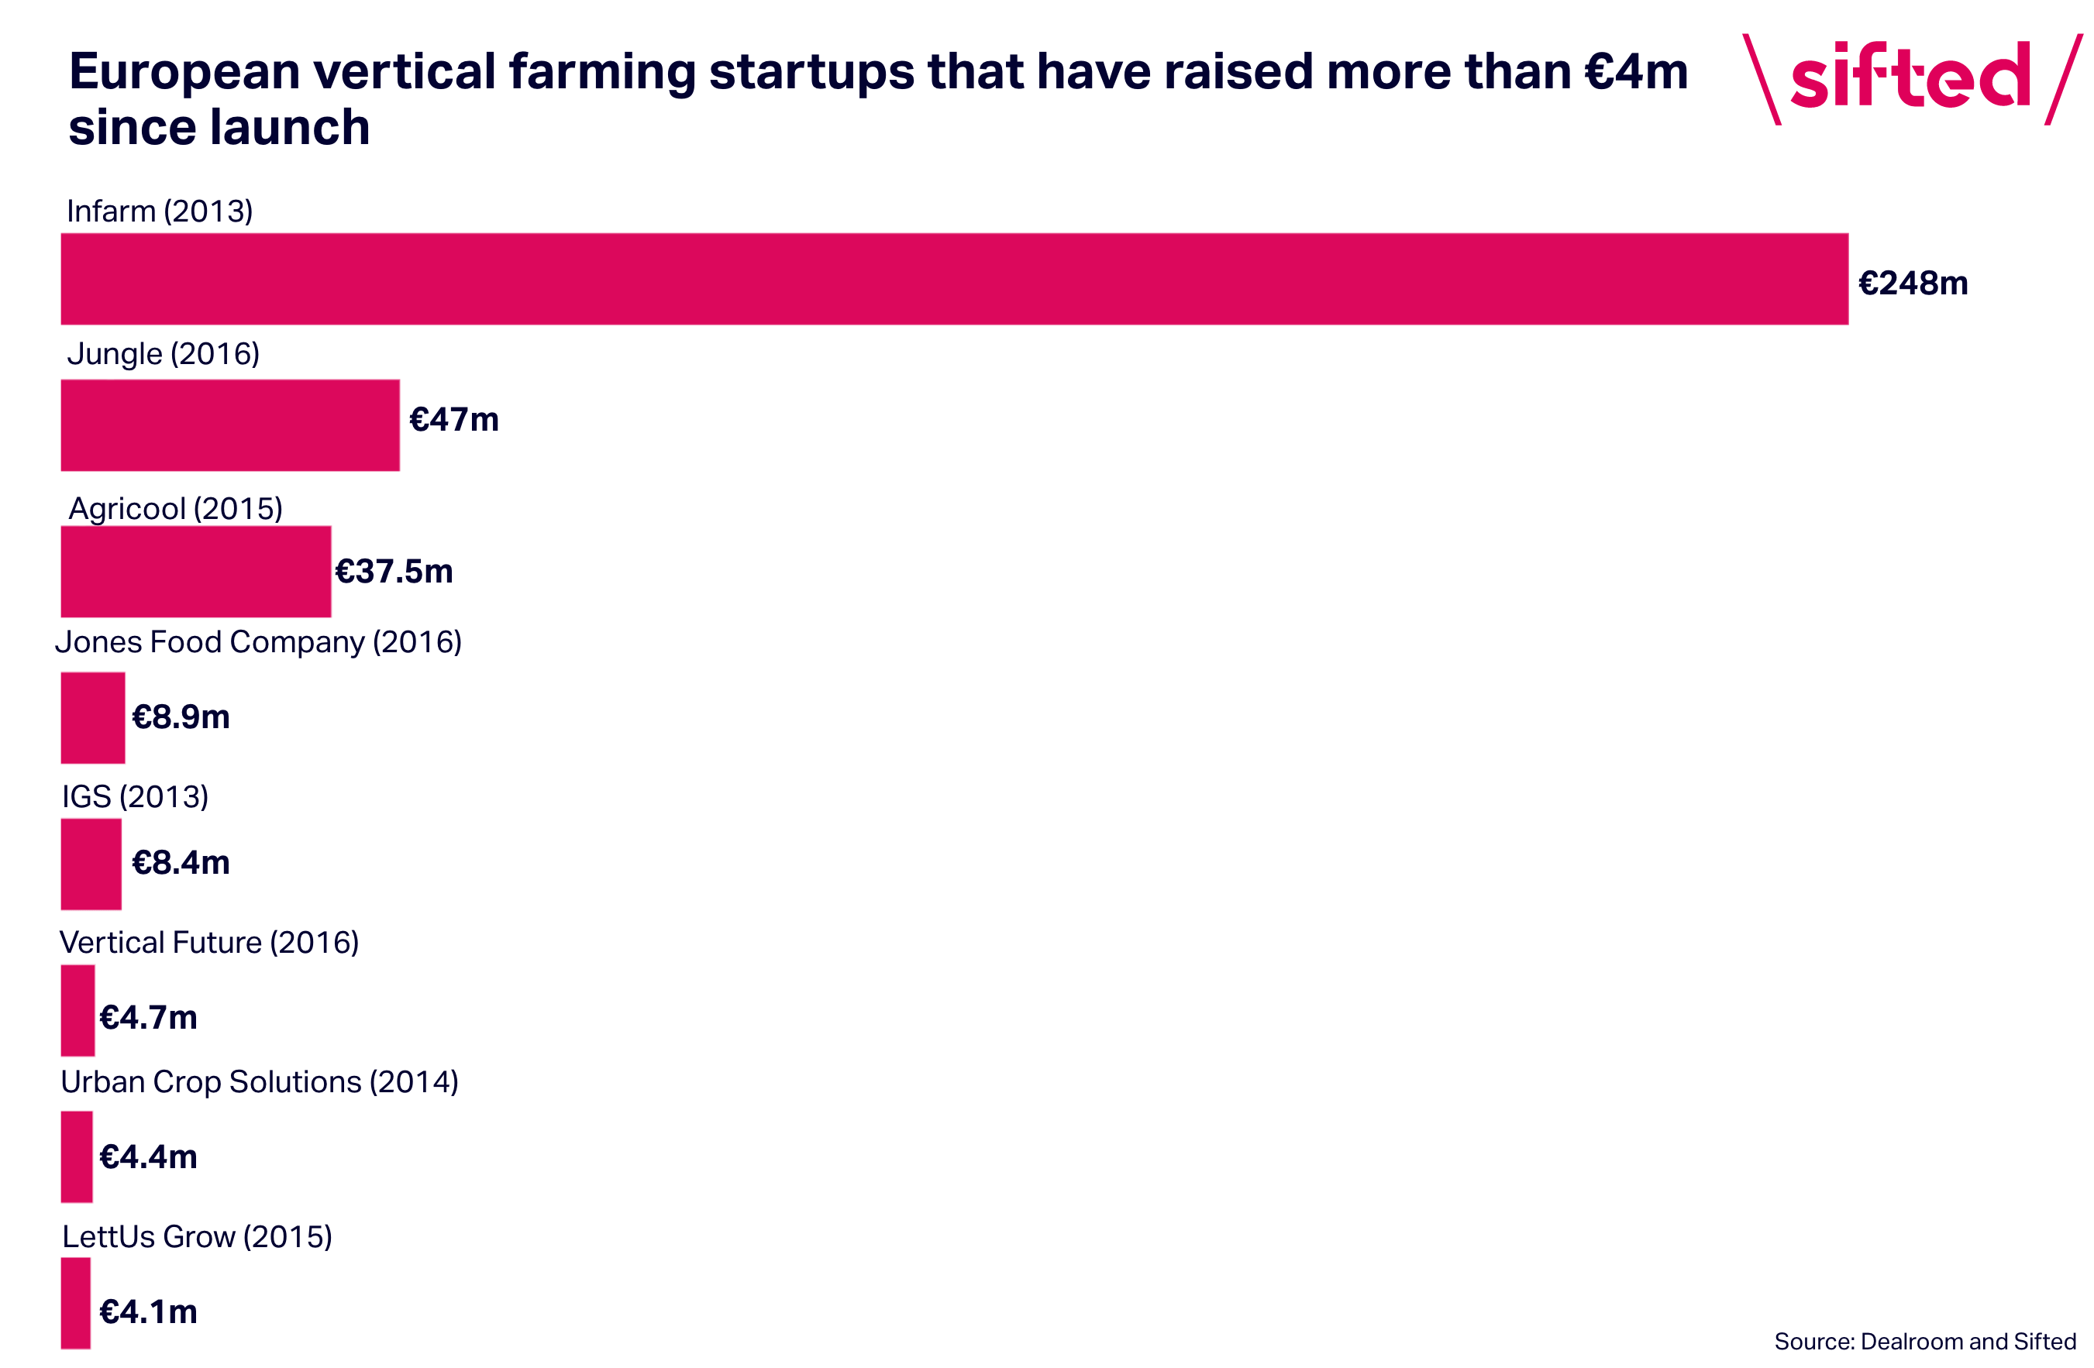Click the Jones Food Company (2016) label
2094x1368 pixels.
(259, 642)
